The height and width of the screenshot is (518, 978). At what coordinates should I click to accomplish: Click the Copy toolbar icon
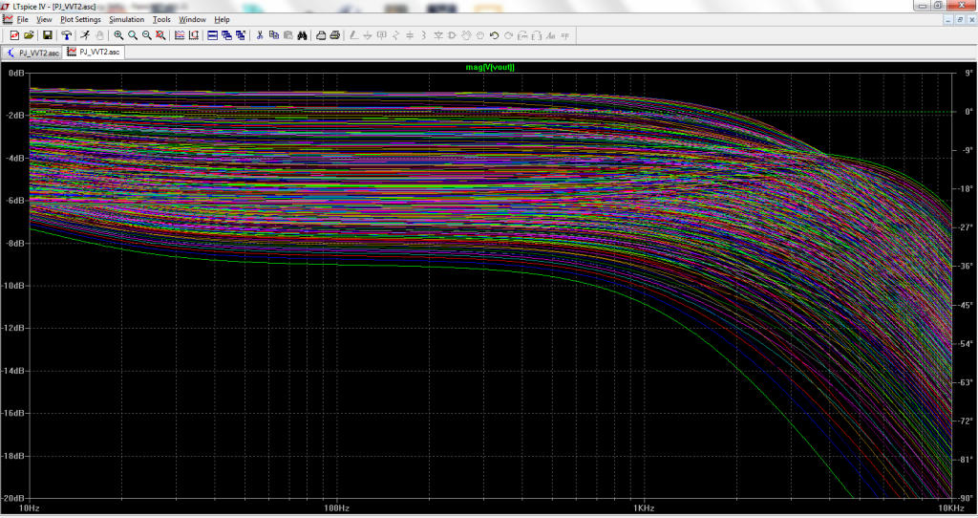[274, 35]
